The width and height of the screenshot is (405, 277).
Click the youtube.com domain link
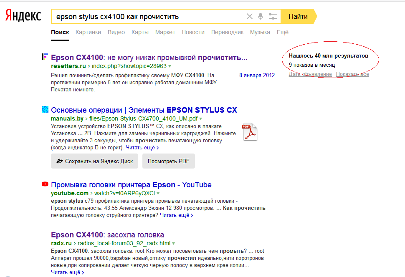click(70, 194)
